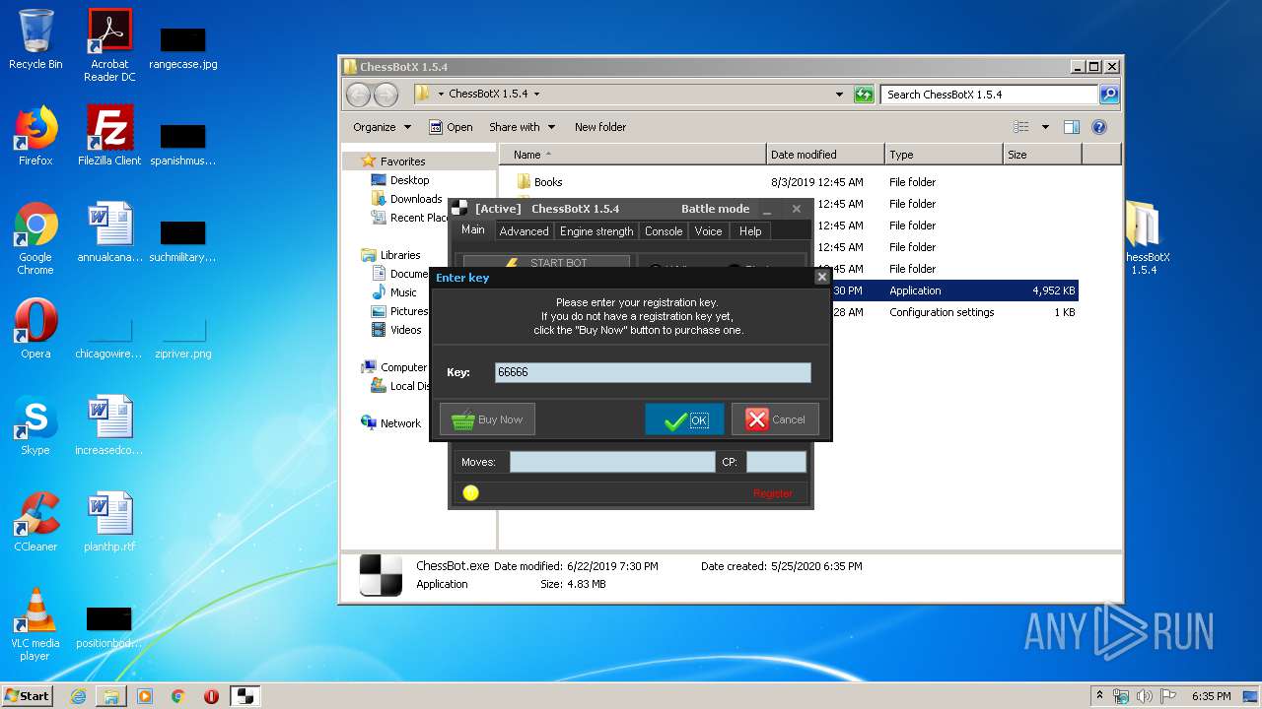1262x709 pixels.
Task: Sort files by Date modified column
Action: point(825,155)
